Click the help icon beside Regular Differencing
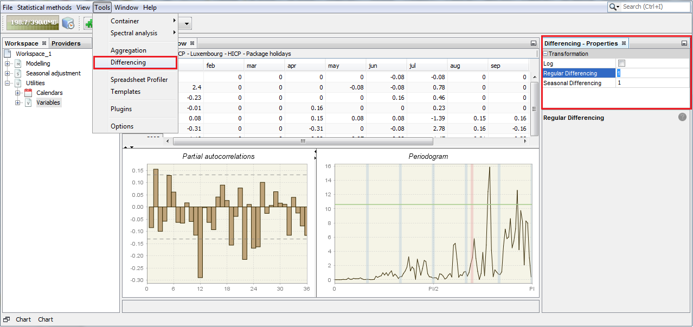Image resolution: width=693 pixels, height=327 pixels. point(682,117)
